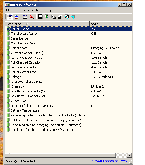The image size is (145, 165).
Task: Click the Exit door icon
Action: tap(73, 17)
